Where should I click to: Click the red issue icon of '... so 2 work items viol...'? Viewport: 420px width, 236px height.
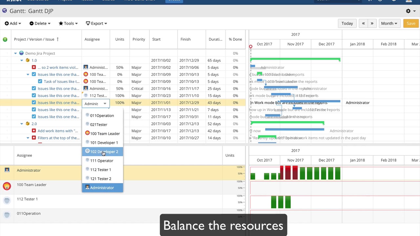tap(34, 67)
